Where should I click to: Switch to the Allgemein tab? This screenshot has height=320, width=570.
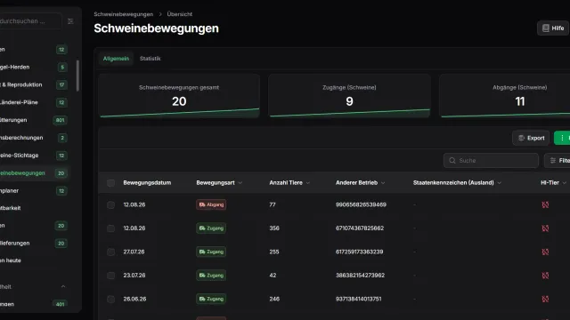click(116, 59)
